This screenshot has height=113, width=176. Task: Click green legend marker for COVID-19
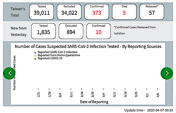click(35, 59)
